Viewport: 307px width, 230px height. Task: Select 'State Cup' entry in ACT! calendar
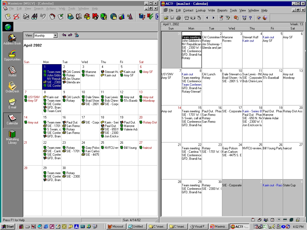click(289, 185)
